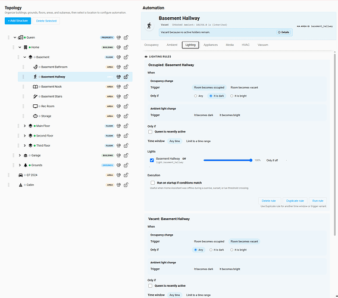Select the Basement Stairs area in tree
Screen dimensions: 338x298
point(52,97)
